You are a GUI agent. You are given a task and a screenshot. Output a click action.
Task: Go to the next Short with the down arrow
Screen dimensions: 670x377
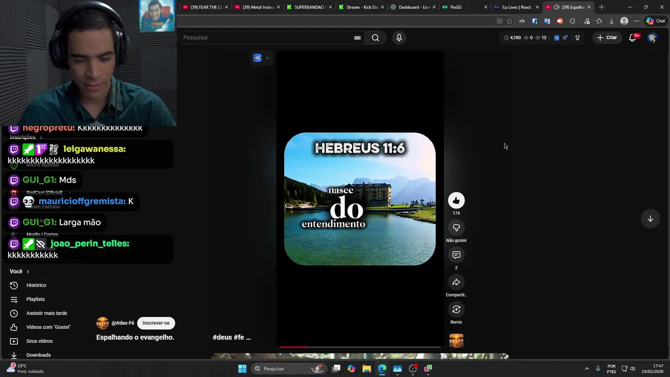pyautogui.click(x=650, y=219)
